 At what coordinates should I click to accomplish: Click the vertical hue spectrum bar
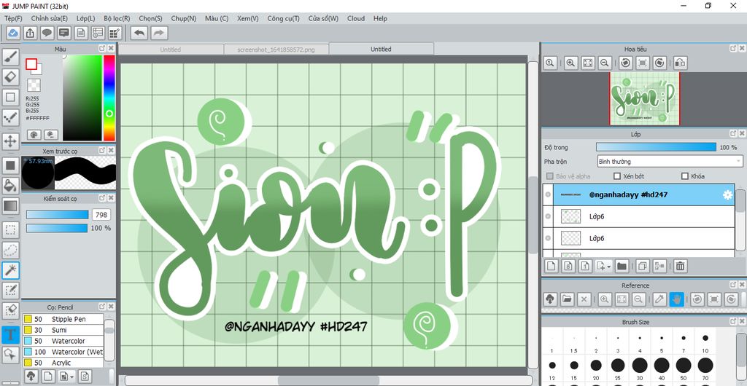pos(109,98)
